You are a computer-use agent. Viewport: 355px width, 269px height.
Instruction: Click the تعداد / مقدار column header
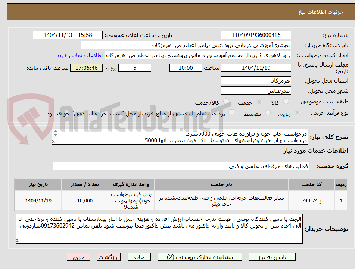tap(85, 185)
